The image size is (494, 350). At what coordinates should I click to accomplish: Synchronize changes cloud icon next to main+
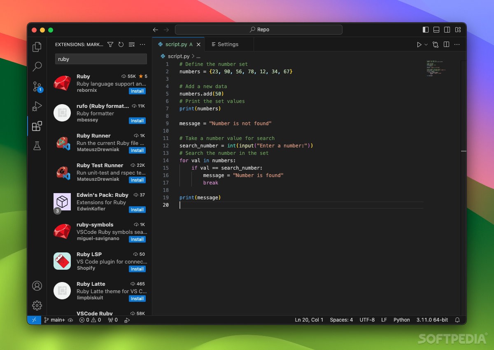(70, 320)
